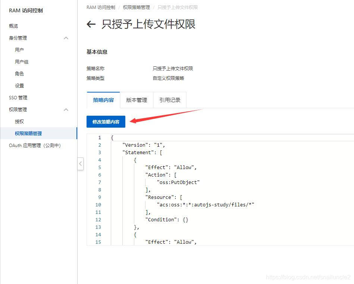Collapse the 权限管理 section chevron
This screenshot has width=354, height=284.
[x=66, y=110]
